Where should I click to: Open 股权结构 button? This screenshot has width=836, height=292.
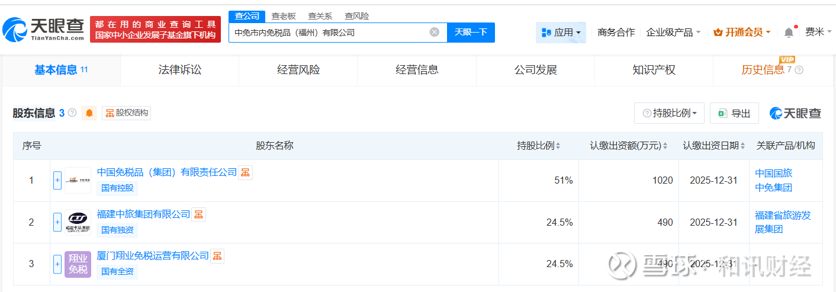point(126,113)
